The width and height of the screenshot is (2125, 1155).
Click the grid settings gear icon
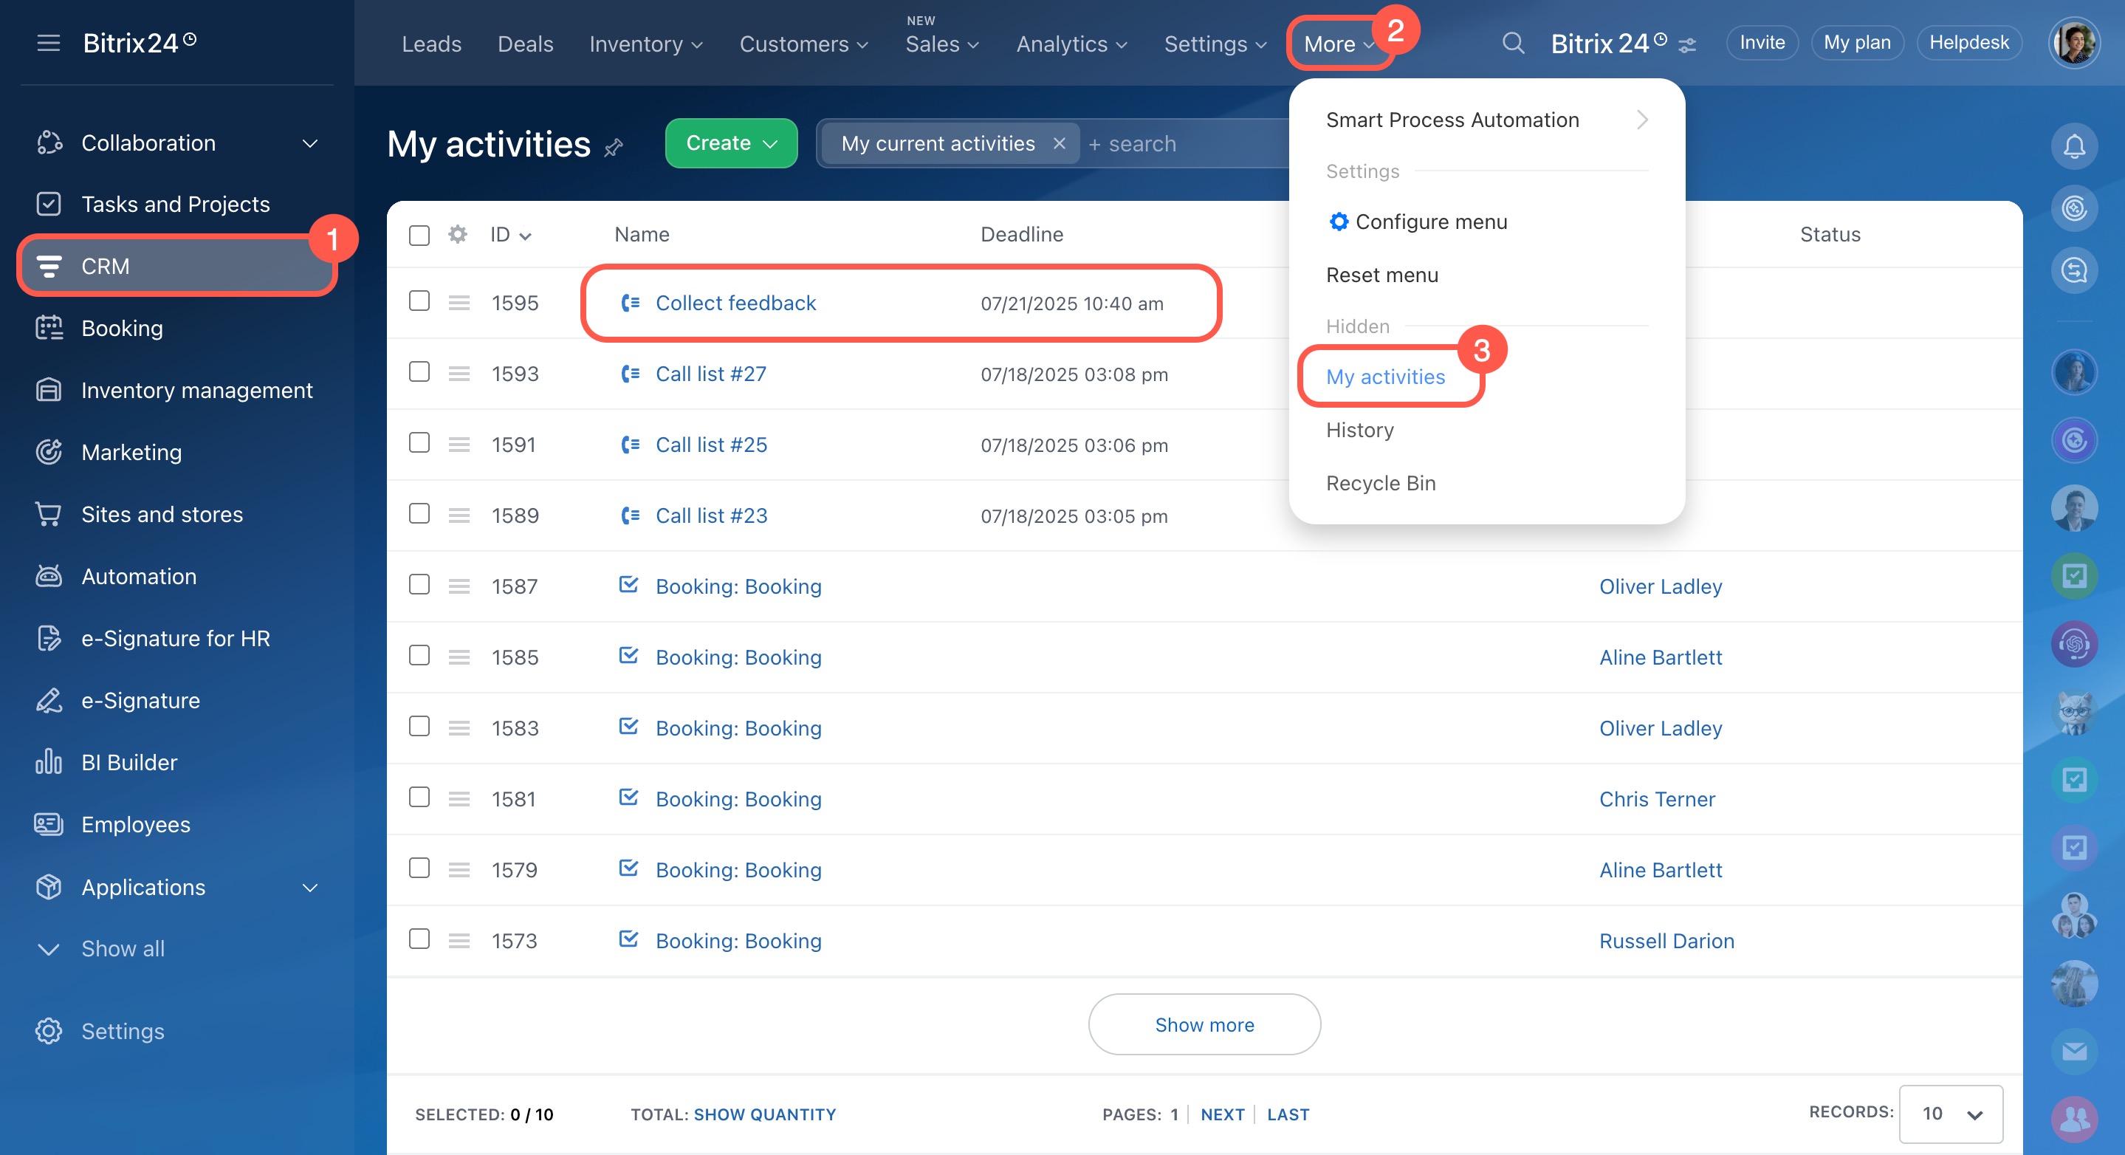tap(457, 234)
